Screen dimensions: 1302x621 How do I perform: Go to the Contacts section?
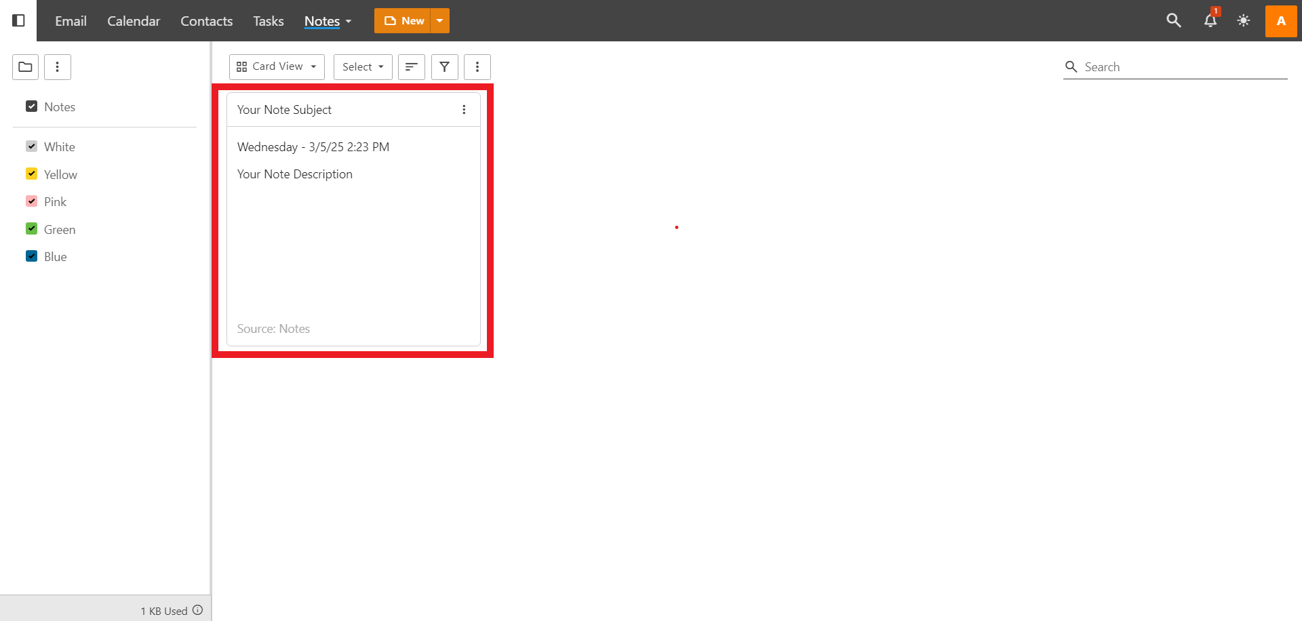pos(206,21)
